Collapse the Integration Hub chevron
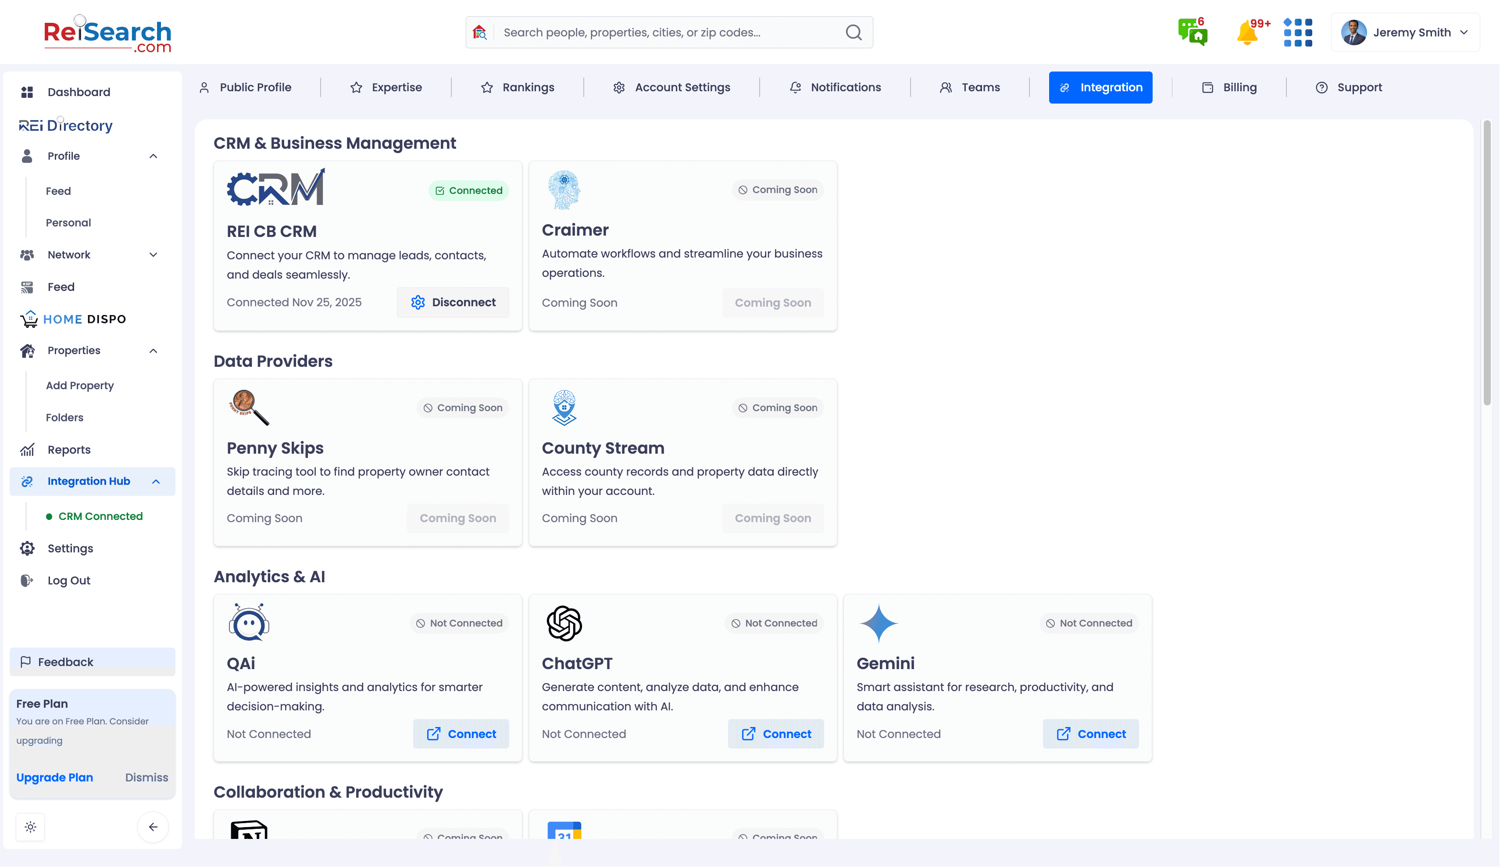The image size is (1500, 867). tap(156, 481)
